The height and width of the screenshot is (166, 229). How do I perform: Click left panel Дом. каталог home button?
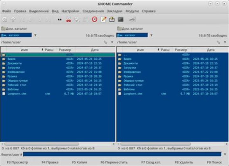[x=14, y=29]
